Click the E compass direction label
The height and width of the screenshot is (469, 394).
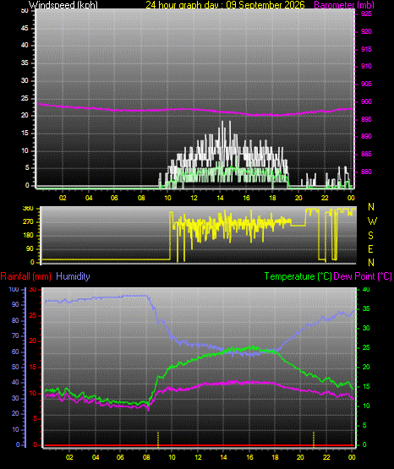point(370,248)
